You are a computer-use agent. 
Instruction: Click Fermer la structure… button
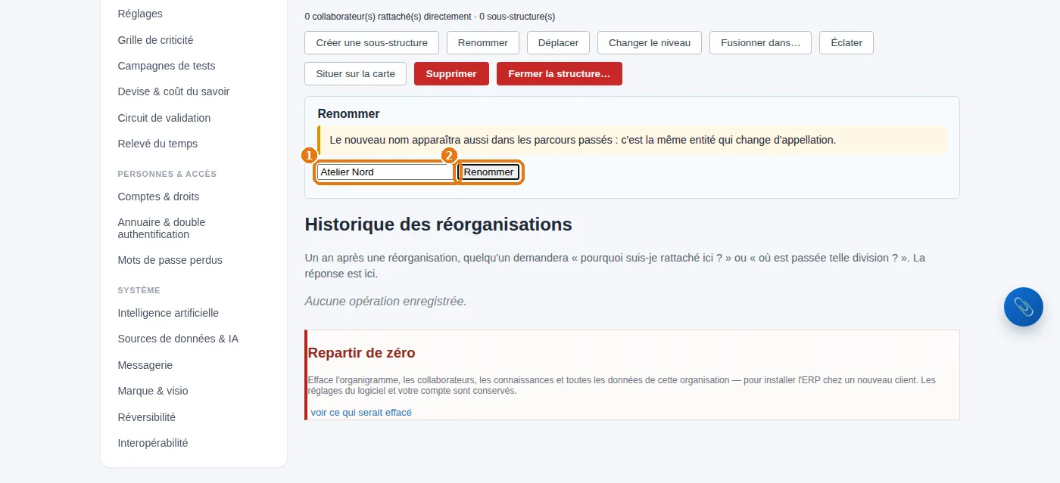tap(560, 73)
